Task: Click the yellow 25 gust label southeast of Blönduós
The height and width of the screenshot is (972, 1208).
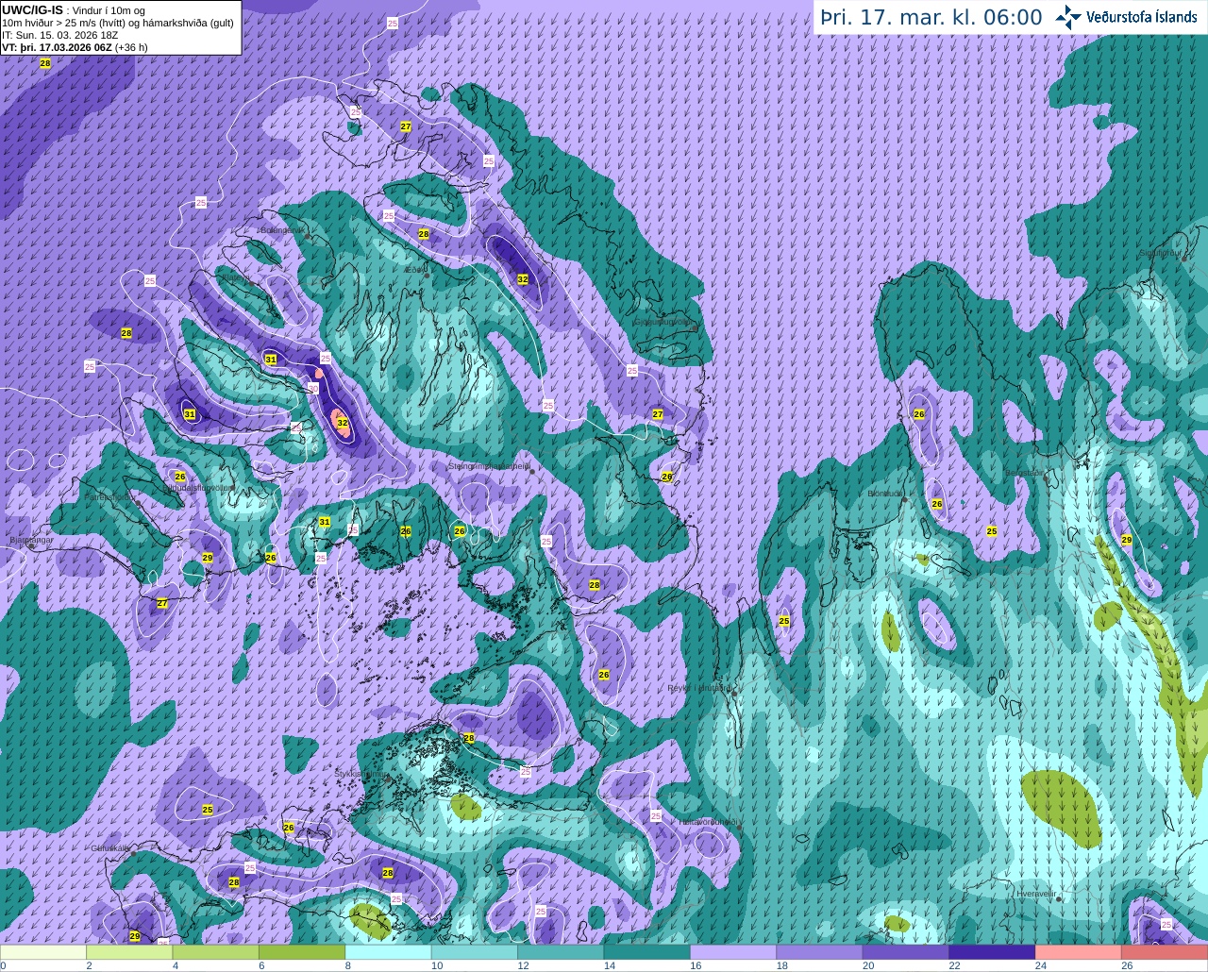Action: coord(992,531)
